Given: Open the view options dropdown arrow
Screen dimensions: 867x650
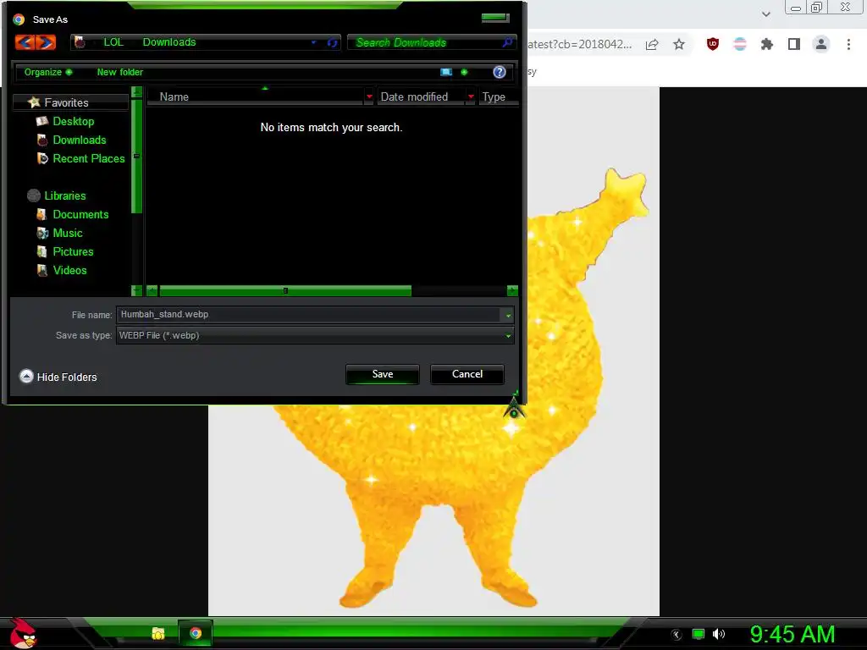Looking at the screenshot, I should pyautogui.click(x=464, y=73).
